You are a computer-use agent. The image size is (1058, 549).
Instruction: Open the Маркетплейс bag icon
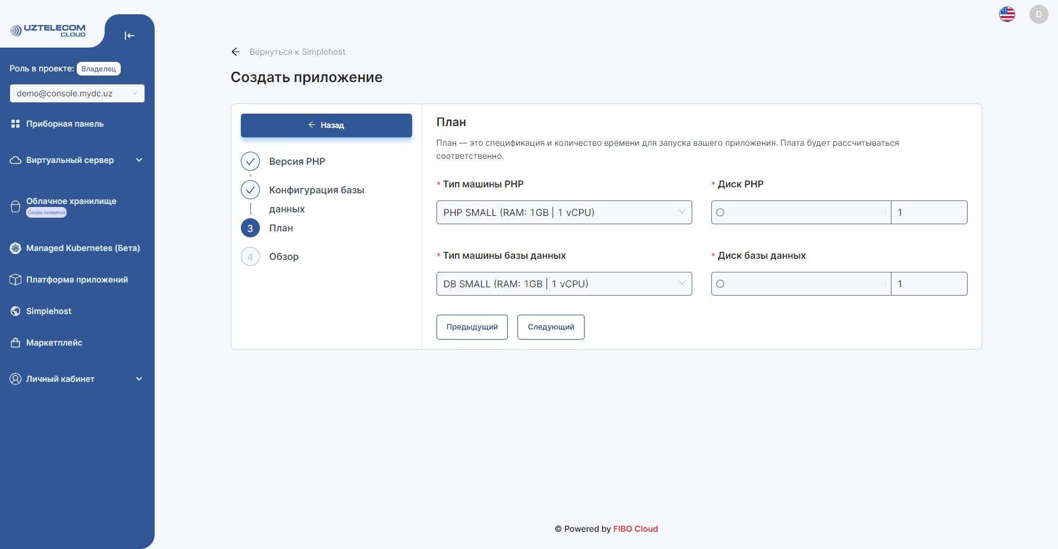15,342
